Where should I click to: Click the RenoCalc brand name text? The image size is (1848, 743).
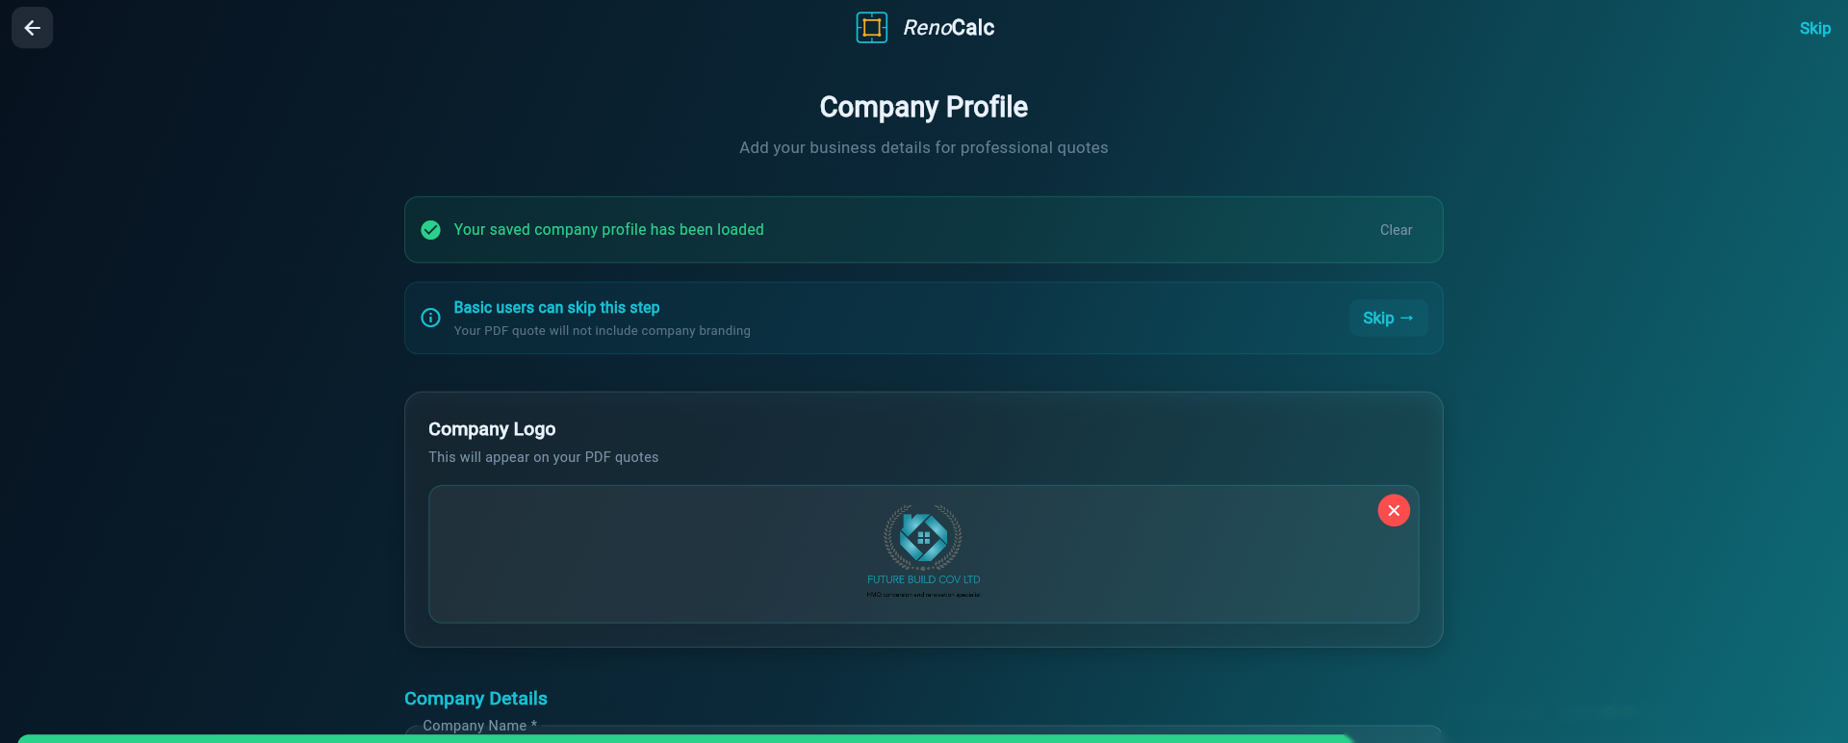pos(948,28)
